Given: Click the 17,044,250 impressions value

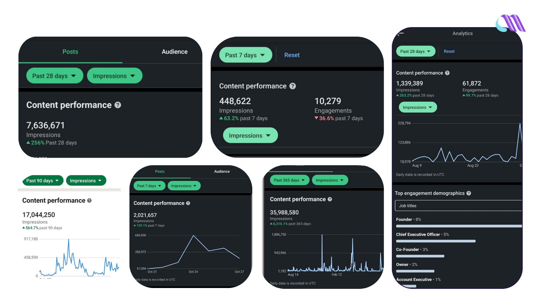Looking at the screenshot, I should pos(39,215).
